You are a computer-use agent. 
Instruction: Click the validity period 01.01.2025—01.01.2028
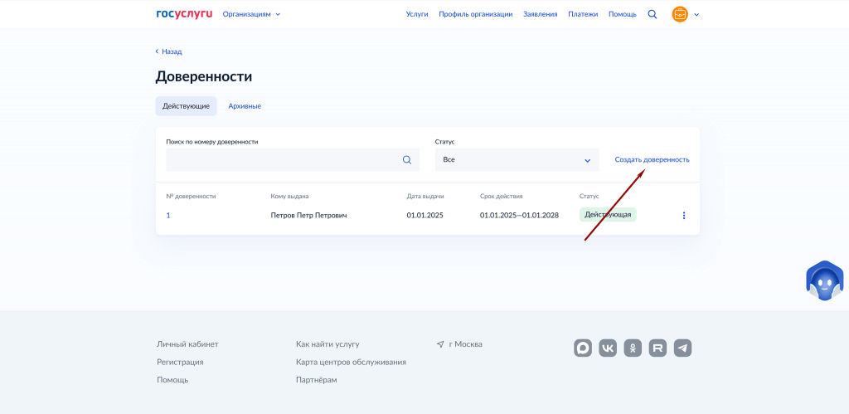[x=519, y=215]
